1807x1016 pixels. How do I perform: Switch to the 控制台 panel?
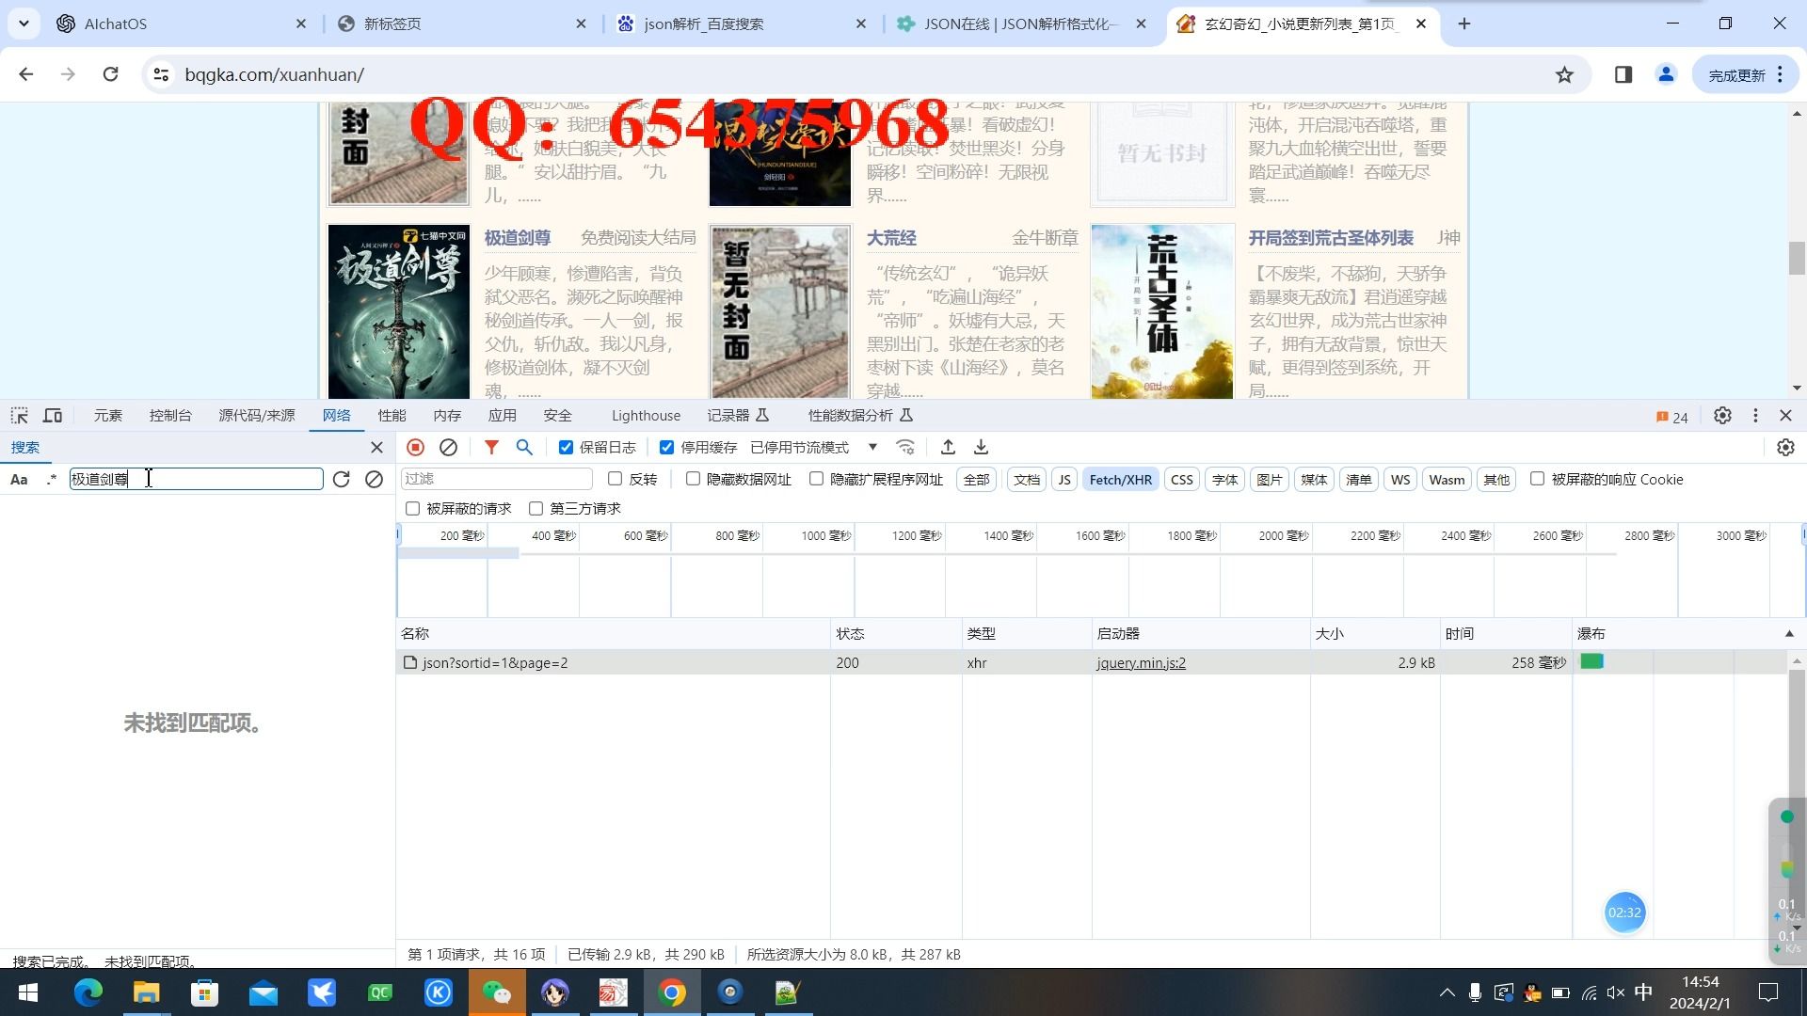pyautogui.click(x=170, y=415)
